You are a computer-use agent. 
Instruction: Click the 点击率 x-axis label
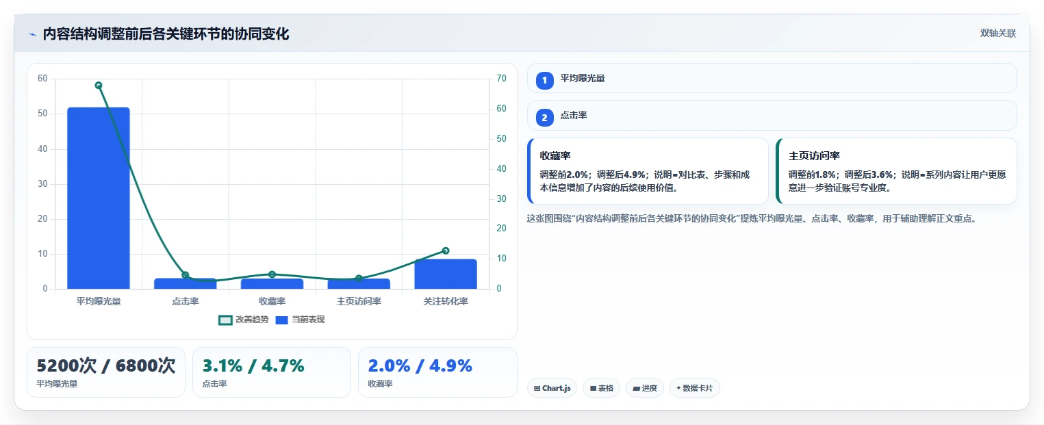click(x=186, y=302)
